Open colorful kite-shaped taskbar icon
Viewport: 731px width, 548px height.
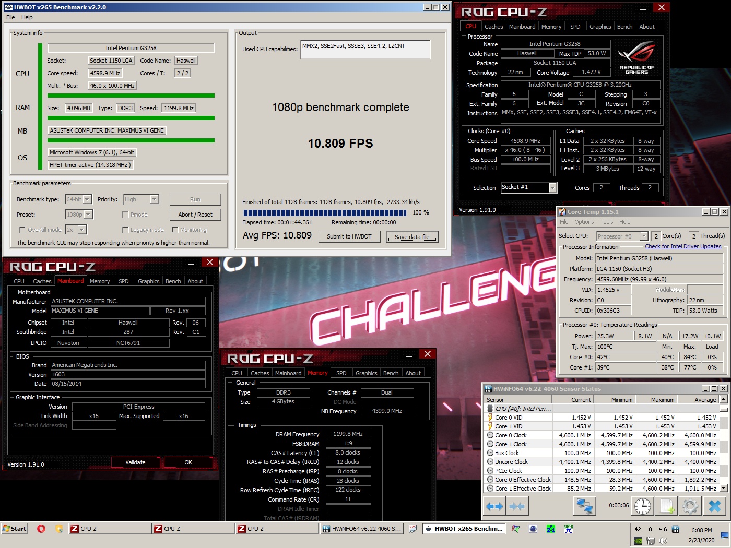pos(515,529)
